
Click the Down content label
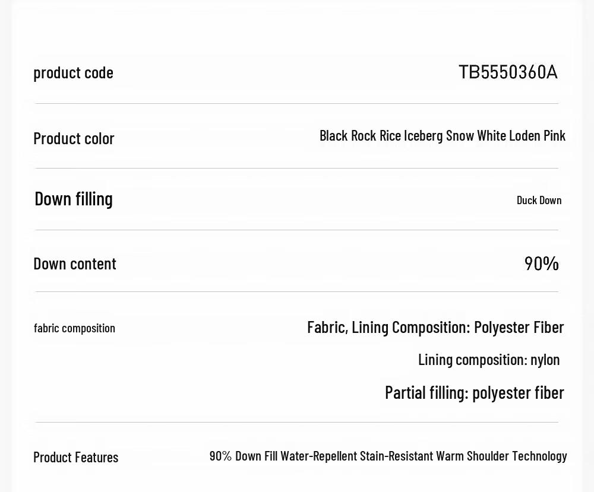(75, 264)
